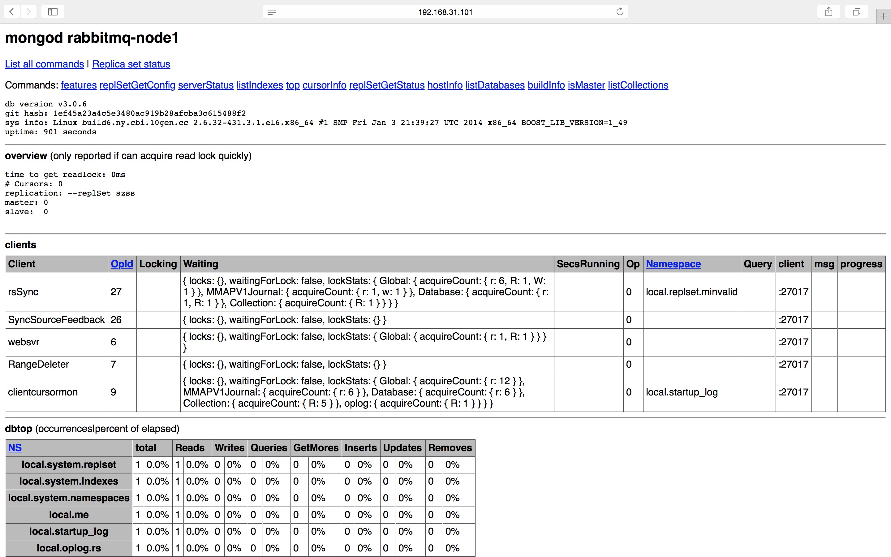Select the clientcursormon client cell
Viewport: 891px width, 557px height.
click(x=57, y=392)
